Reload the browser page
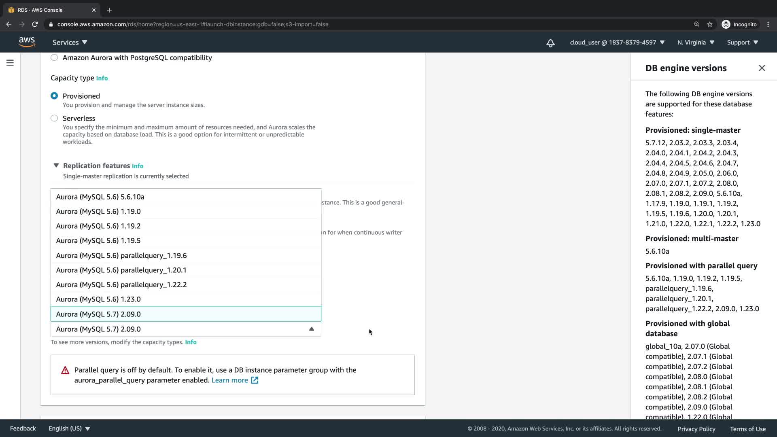 pos(35,24)
